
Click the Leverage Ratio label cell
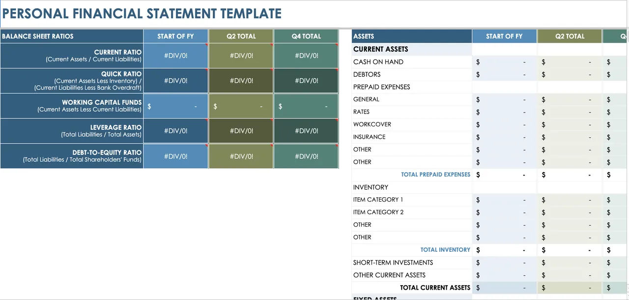72,131
